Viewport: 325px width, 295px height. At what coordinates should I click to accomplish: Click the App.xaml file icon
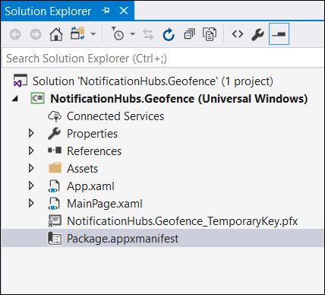[54, 186]
